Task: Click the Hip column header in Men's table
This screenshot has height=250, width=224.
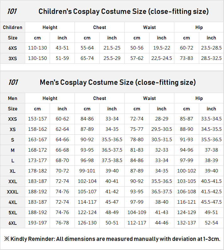Action: (x=199, y=98)
